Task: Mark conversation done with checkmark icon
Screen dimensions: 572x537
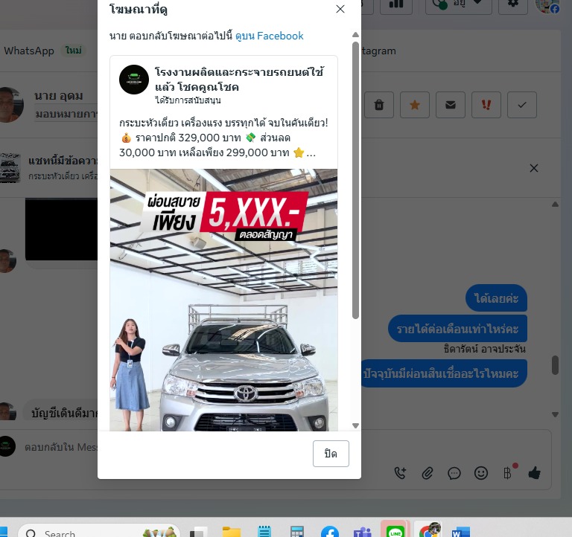Action: click(x=522, y=105)
